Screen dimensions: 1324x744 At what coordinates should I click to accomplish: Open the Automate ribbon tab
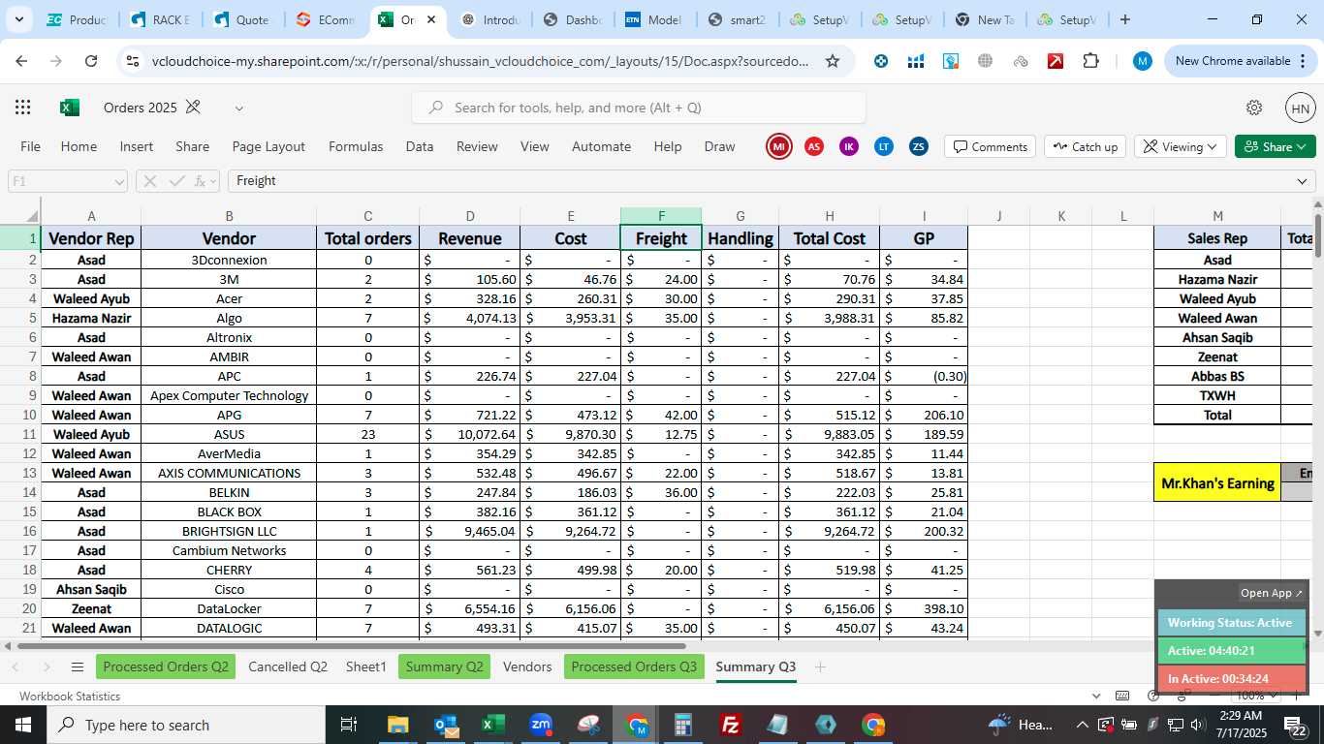[x=601, y=146]
